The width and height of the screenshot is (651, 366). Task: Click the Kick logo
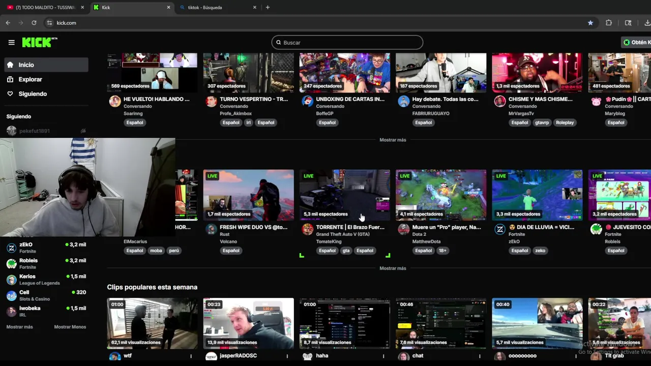(x=40, y=43)
